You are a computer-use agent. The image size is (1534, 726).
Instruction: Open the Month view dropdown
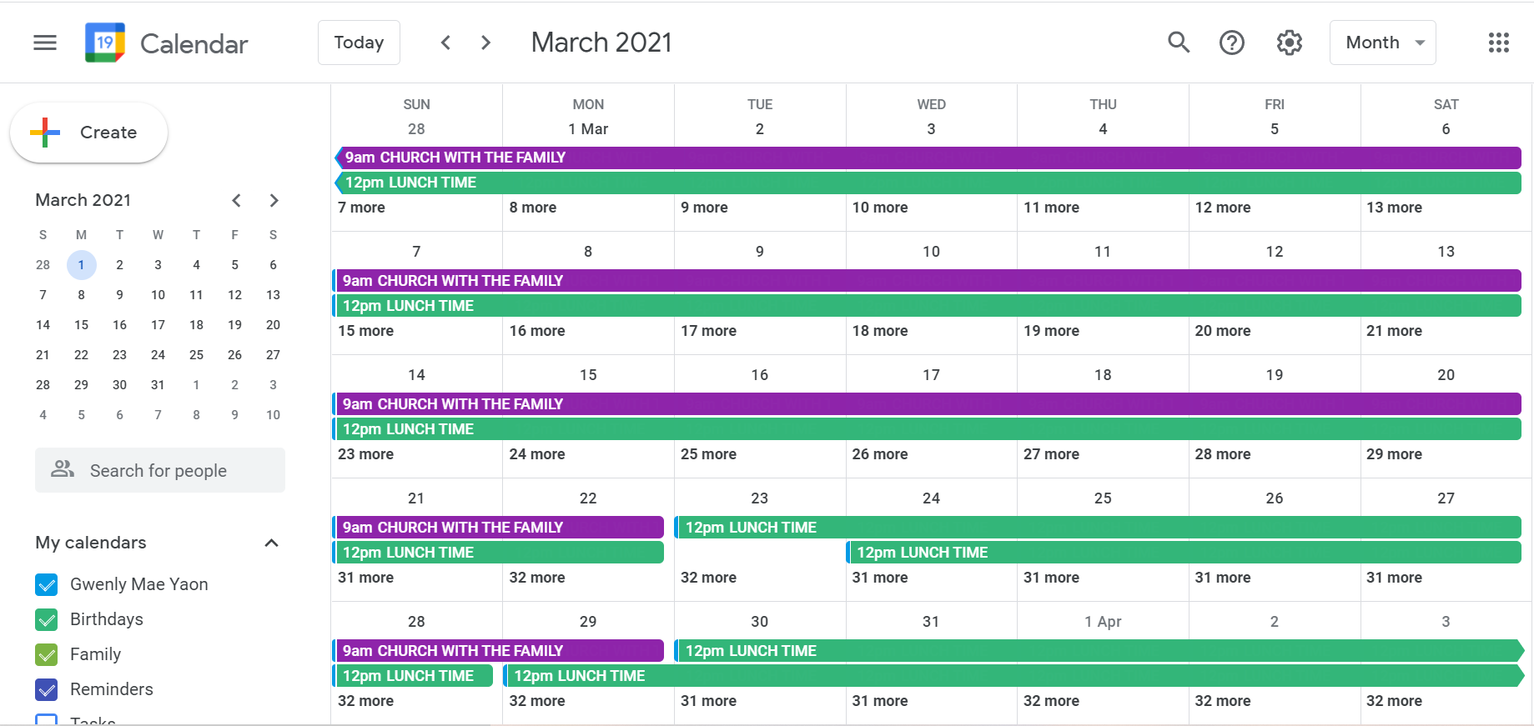click(1382, 43)
